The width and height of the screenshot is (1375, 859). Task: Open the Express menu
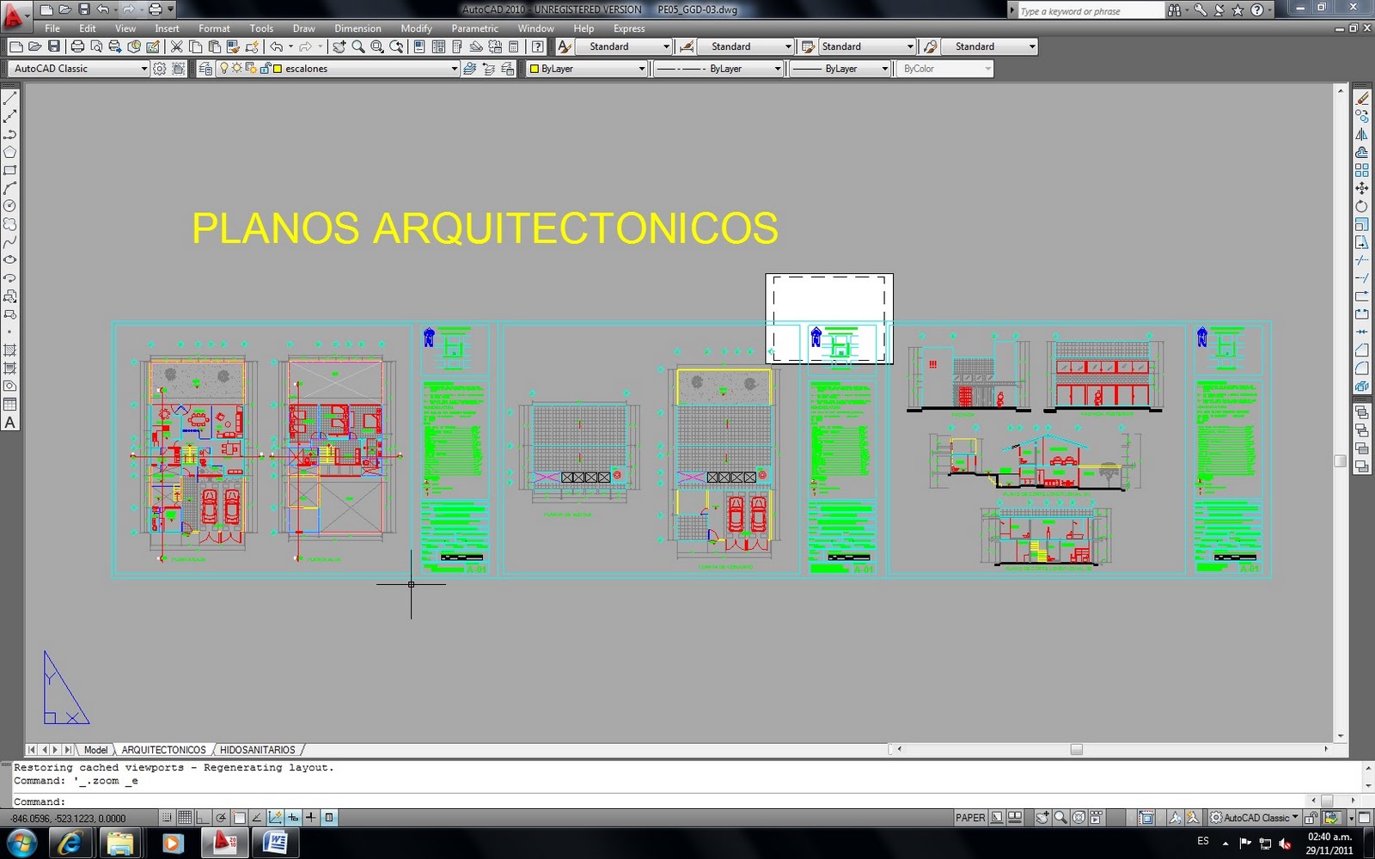tap(628, 28)
